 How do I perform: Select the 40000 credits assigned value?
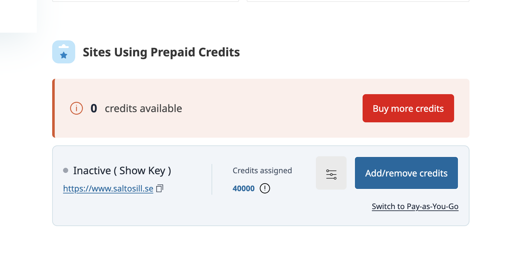pos(244,188)
